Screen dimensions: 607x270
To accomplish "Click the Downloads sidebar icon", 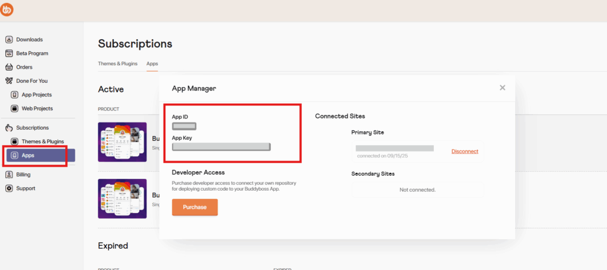I will point(9,40).
